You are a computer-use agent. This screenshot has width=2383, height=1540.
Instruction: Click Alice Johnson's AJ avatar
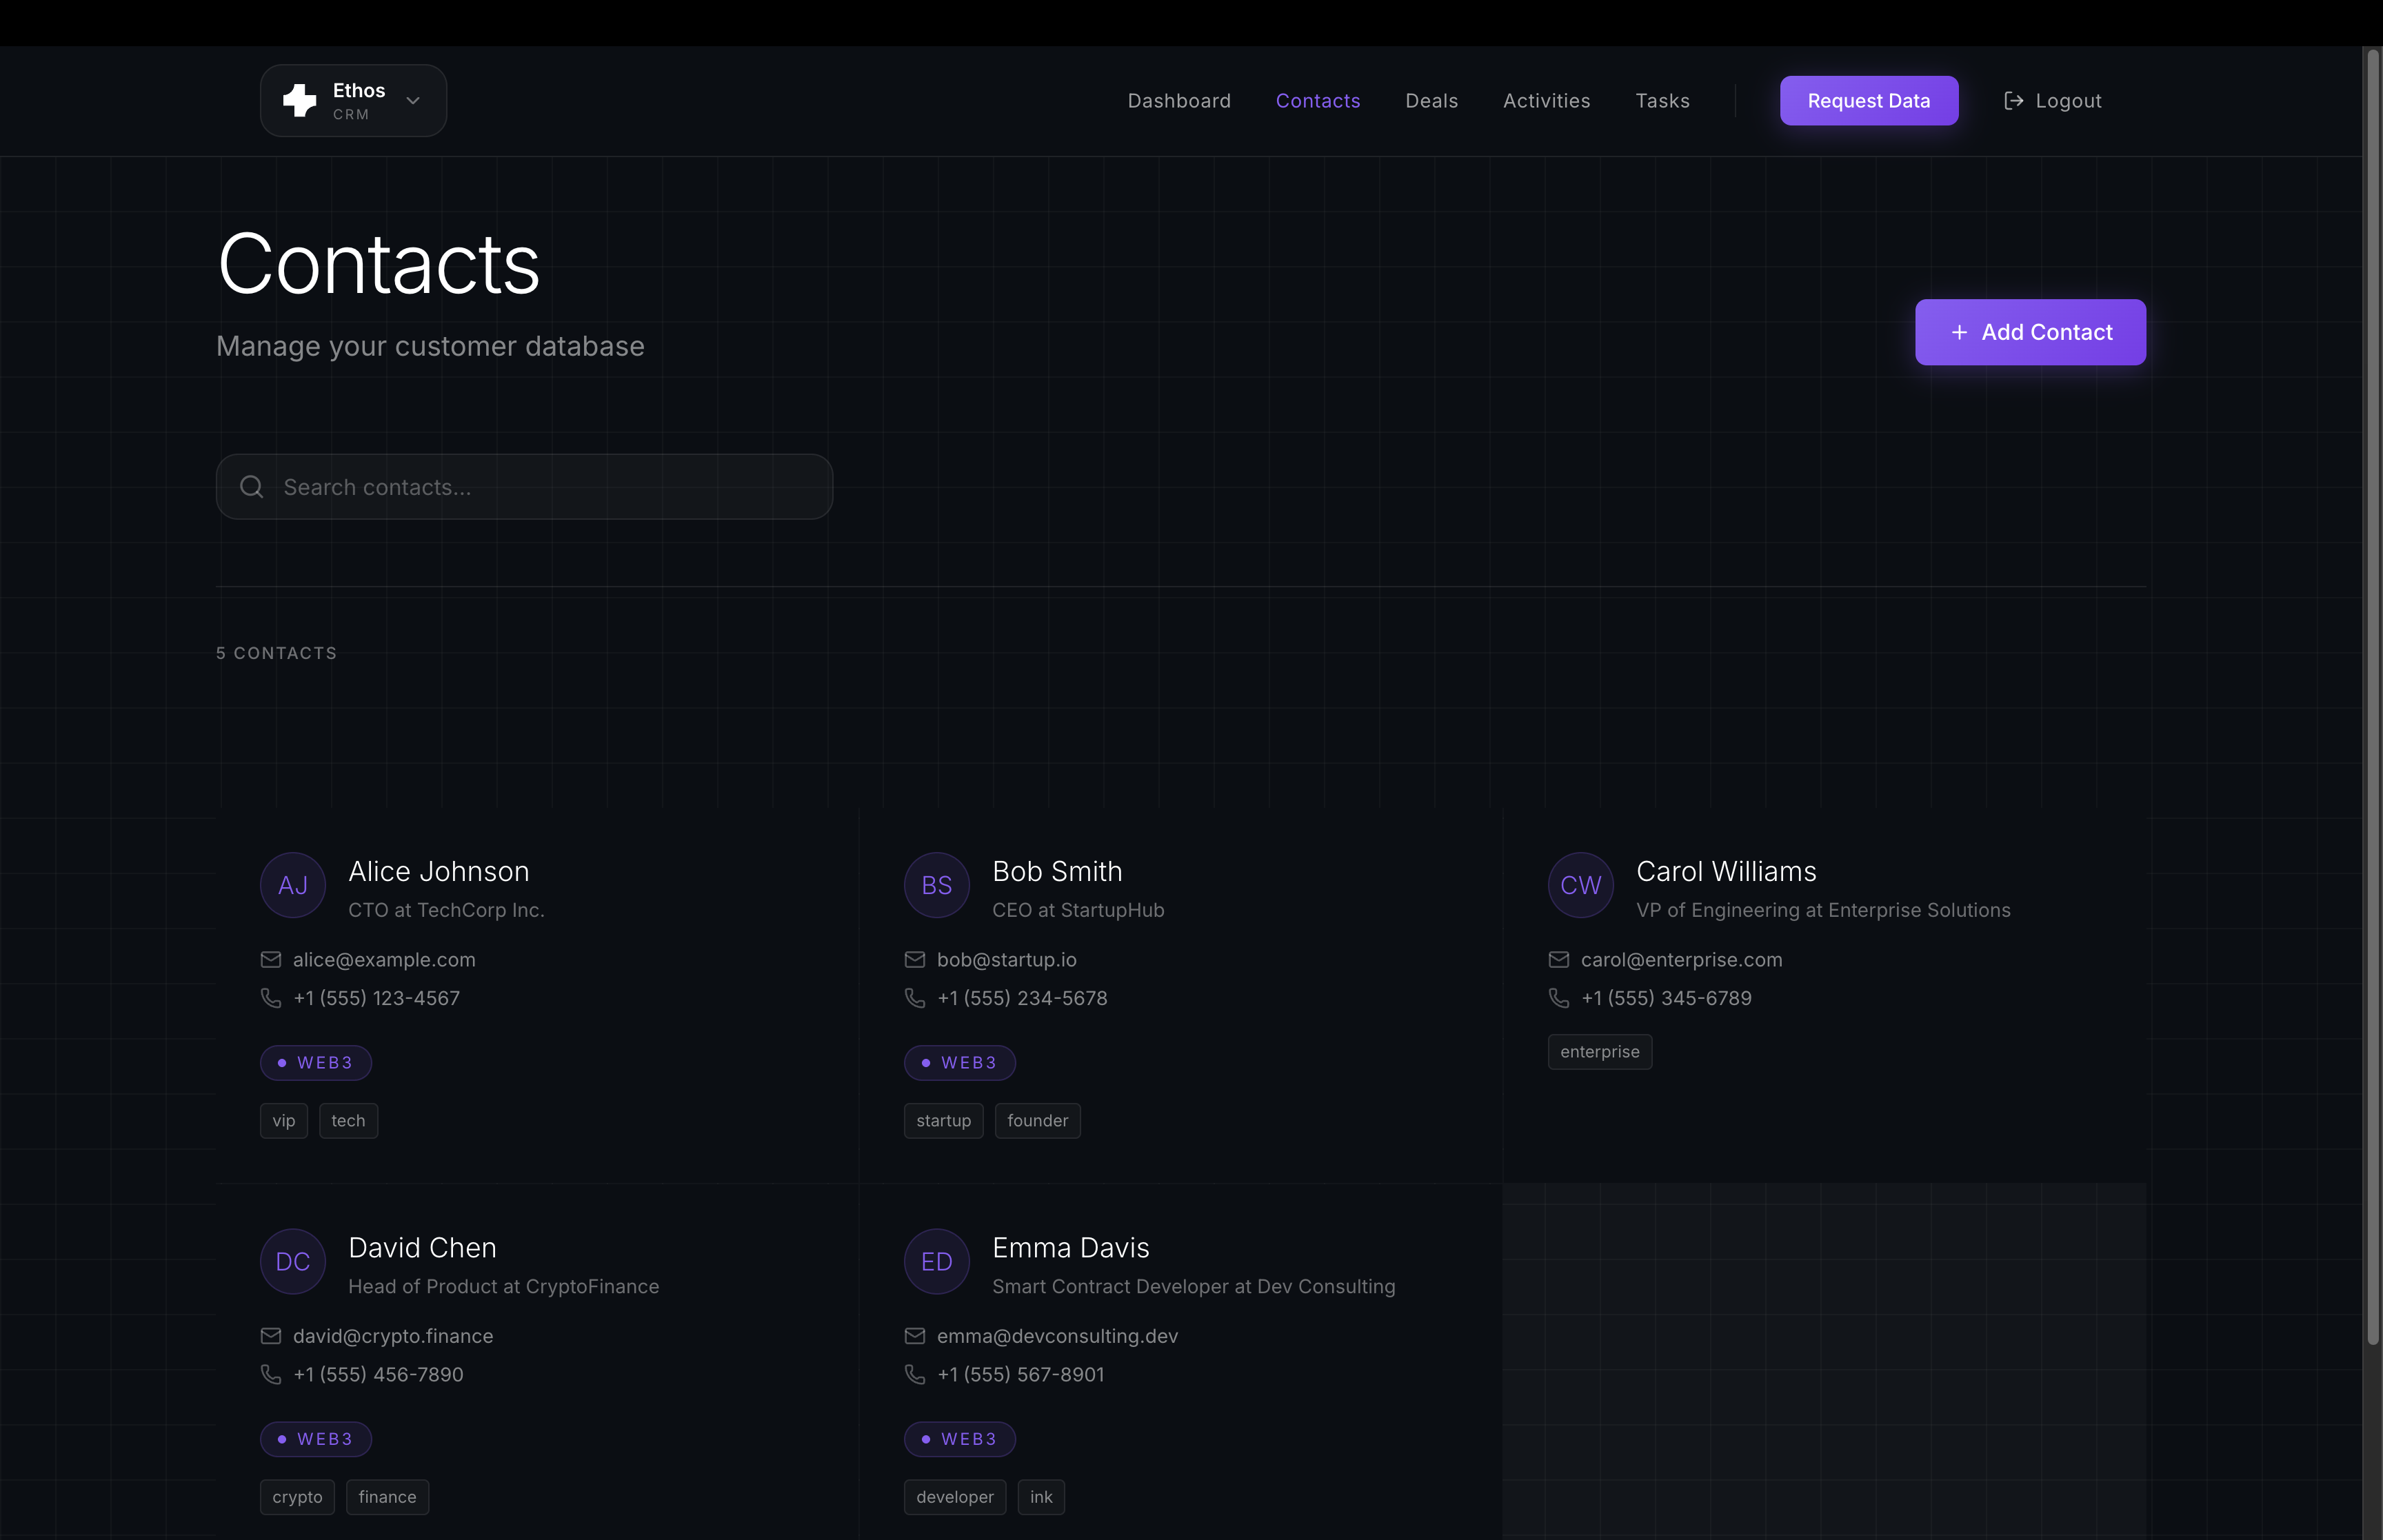tap(293, 885)
